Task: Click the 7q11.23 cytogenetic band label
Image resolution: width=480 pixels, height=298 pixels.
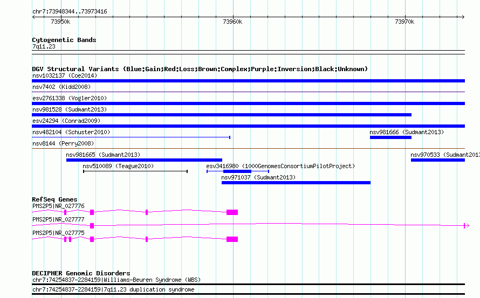Action: coord(44,46)
